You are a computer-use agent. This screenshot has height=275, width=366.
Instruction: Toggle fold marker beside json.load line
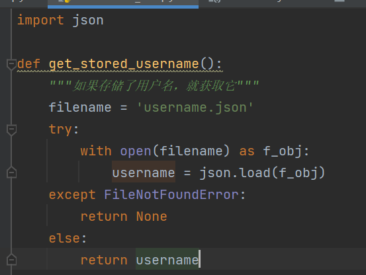pos(11,173)
